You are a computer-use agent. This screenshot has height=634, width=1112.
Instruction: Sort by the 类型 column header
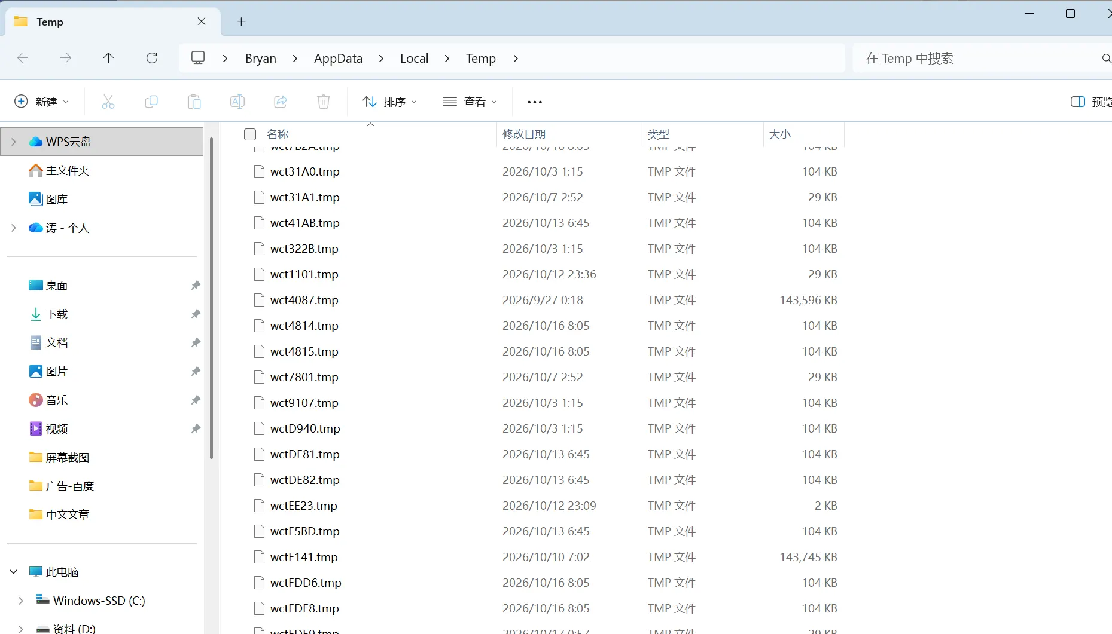[x=702, y=134]
